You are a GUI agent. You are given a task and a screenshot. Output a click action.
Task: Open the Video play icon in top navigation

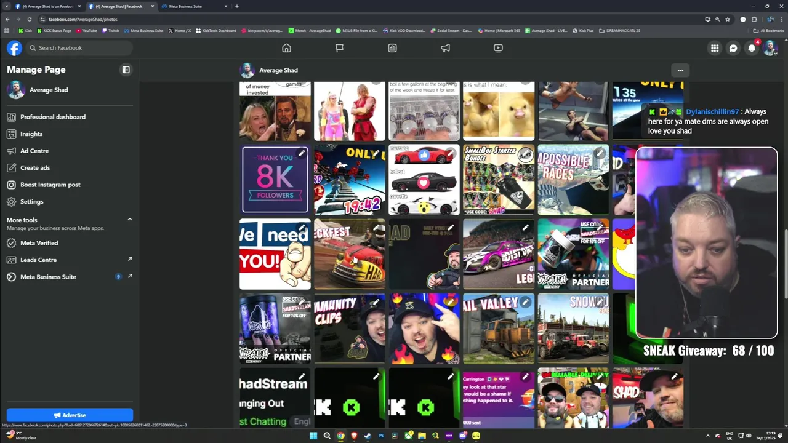coord(498,48)
